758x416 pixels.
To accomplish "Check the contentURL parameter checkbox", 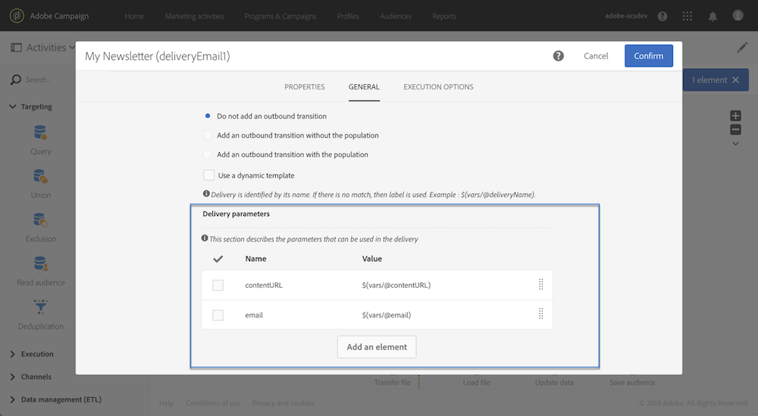I will (x=218, y=285).
